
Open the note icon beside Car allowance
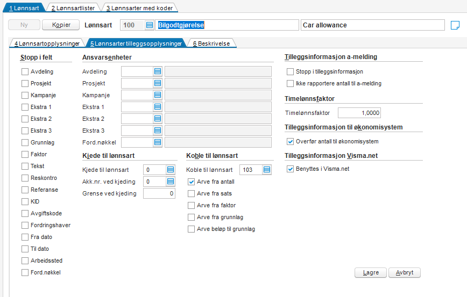pyautogui.click(x=455, y=25)
